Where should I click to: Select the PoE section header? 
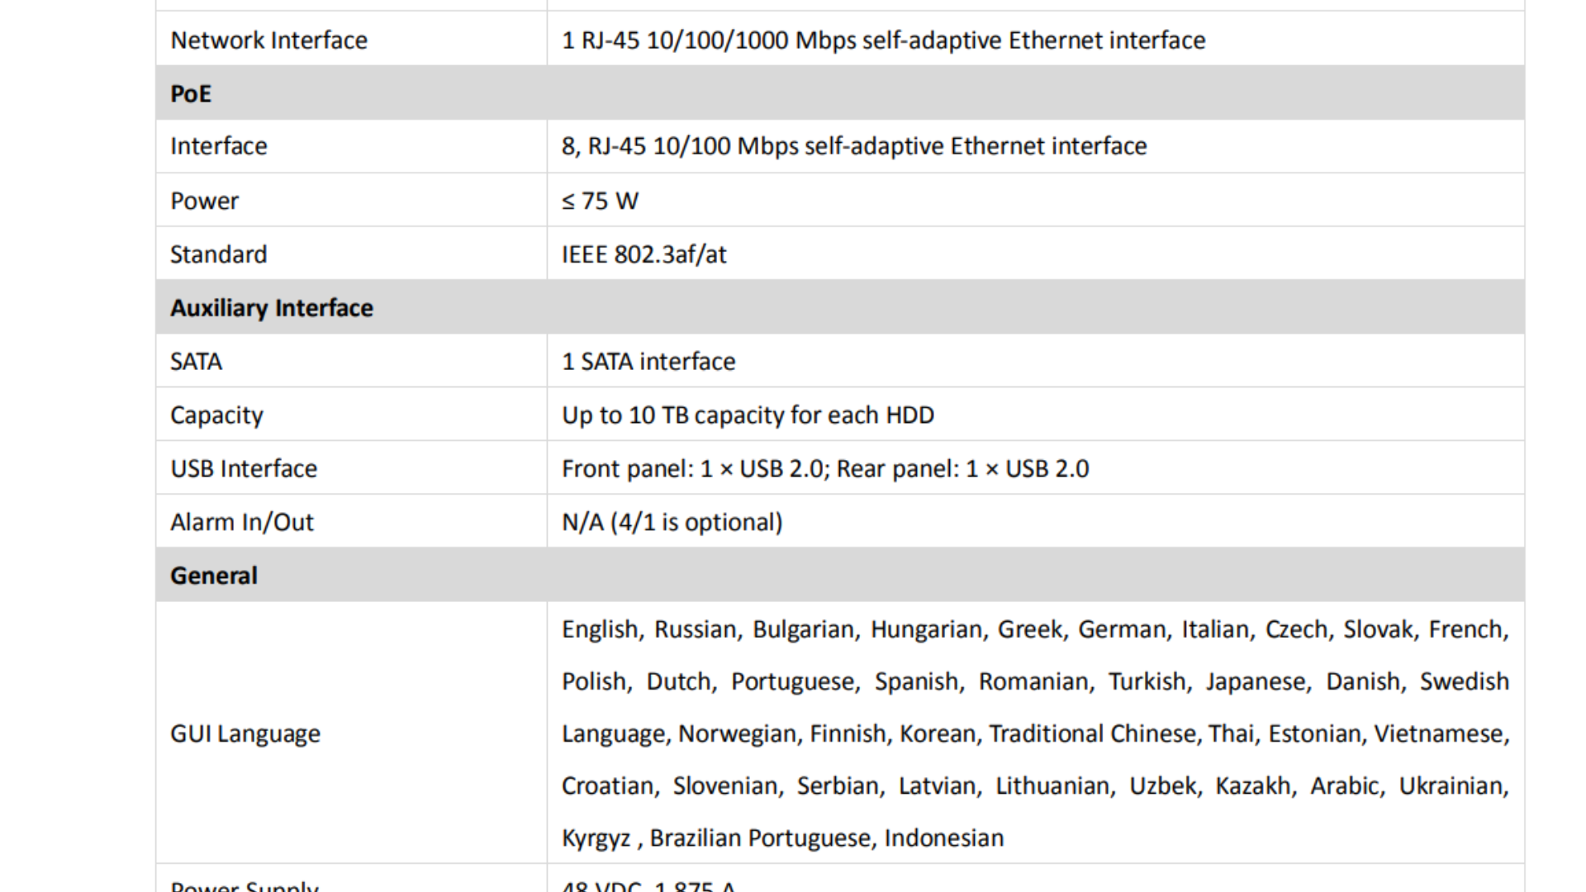pyautogui.click(x=840, y=93)
